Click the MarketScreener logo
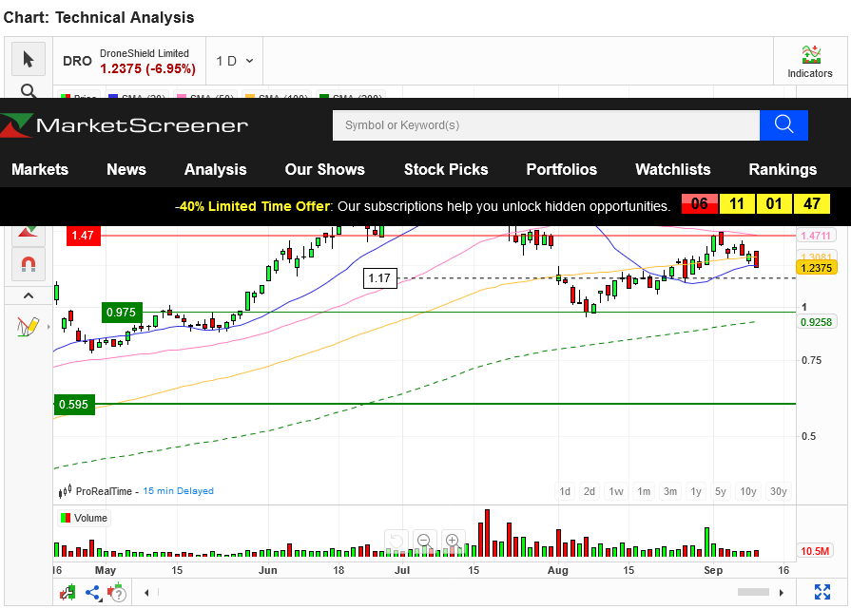 (x=125, y=125)
